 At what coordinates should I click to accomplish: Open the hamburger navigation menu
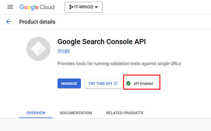10,7
